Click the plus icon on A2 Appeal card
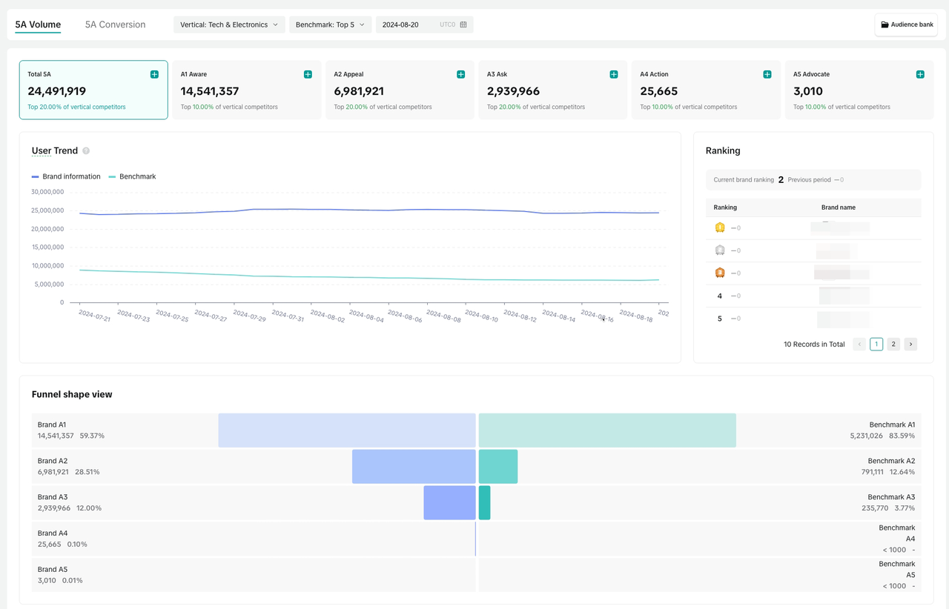Image resolution: width=949 pixels, height=609 pixels. click(460, 74)
